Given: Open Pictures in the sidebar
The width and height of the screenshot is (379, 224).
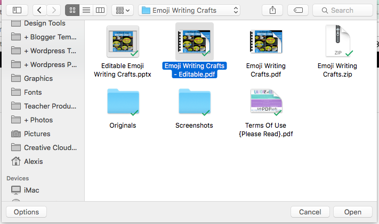Looking at the screenshot, I should click(37, 134).
